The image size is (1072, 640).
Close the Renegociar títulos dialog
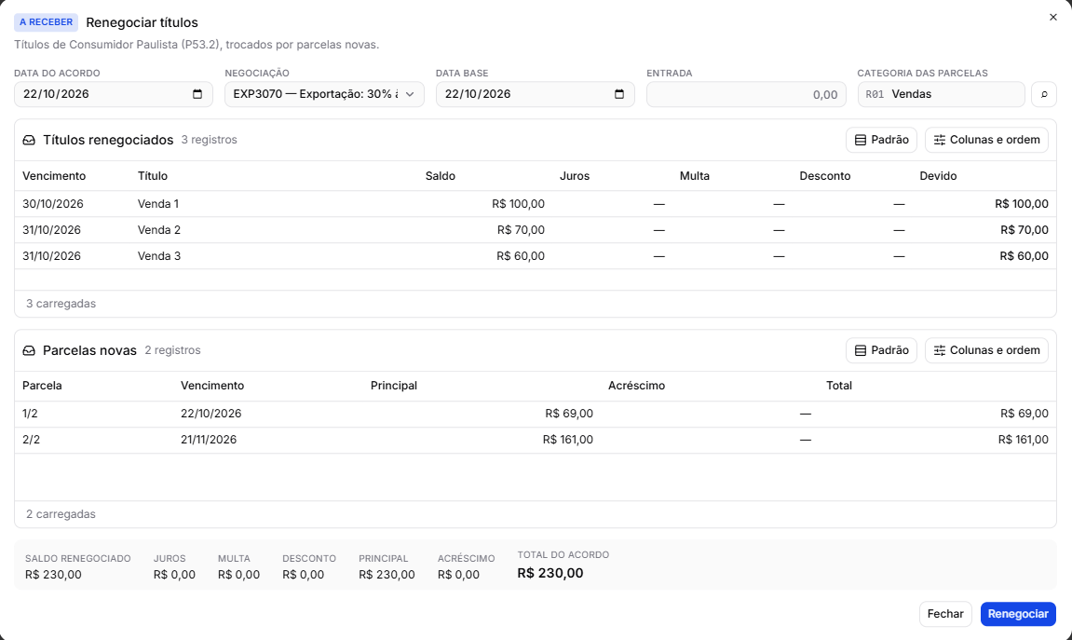pyautogui.click(x=1052, y=17)
